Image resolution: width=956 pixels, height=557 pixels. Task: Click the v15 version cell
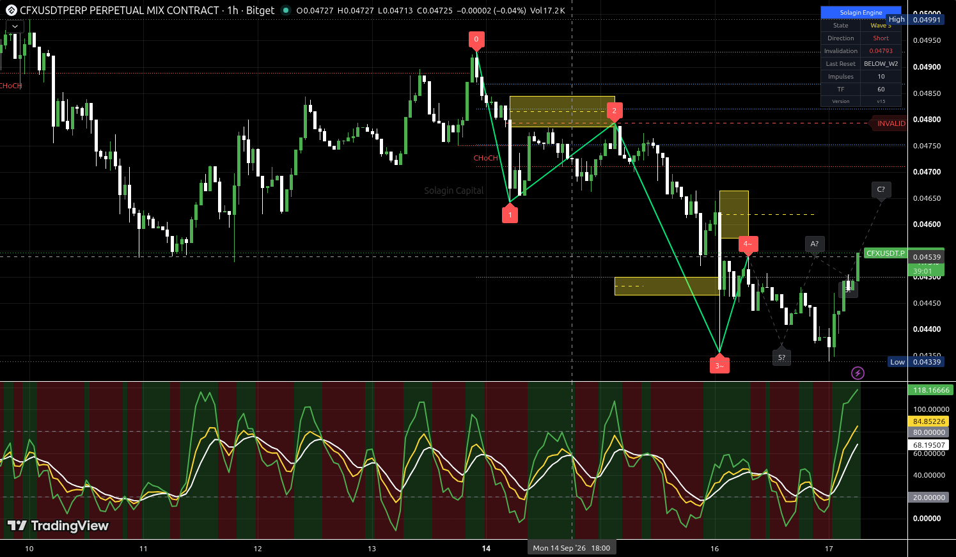[881, 101]
